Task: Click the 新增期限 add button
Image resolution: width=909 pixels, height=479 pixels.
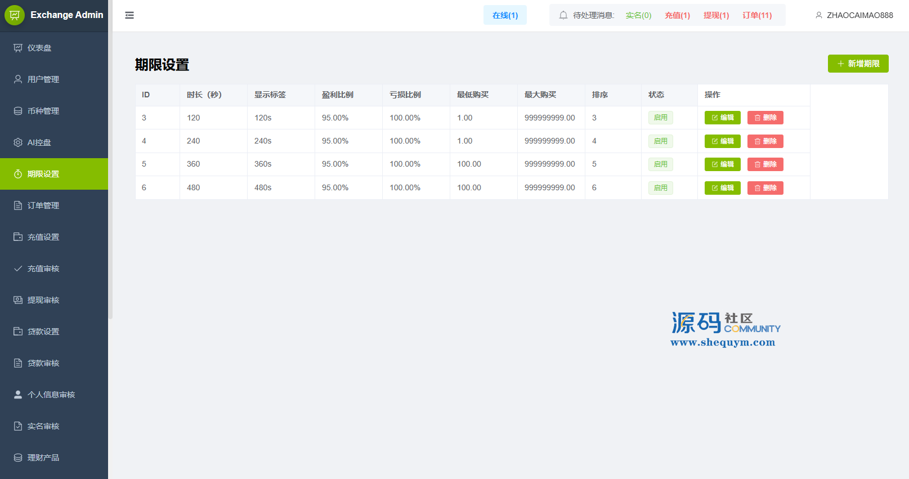Action: click(858, 64)
